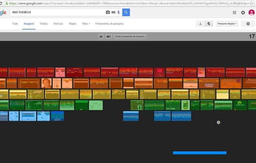Reload the page with the refresh icon
The width and height of the screenshot is (256, 163).
coord(1,3)
